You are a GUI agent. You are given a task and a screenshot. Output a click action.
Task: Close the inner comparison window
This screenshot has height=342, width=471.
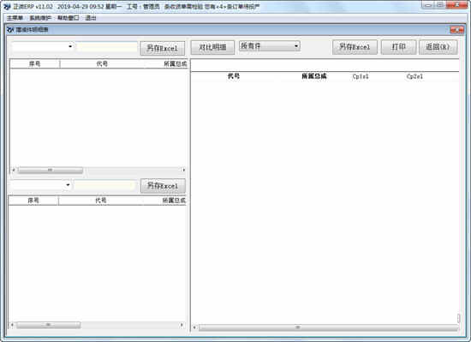coord(457,30)
